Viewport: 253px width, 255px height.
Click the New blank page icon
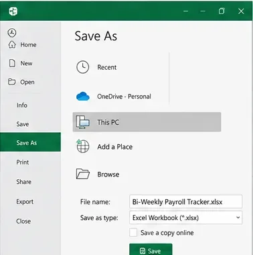click(12, 63)
